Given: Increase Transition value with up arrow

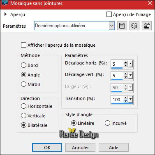Looking at the screenshot, I should [125, 98].
